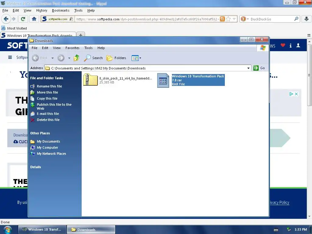
Task: Click the DuckDuckGo search magnifier icon
Action: point(296,19)
